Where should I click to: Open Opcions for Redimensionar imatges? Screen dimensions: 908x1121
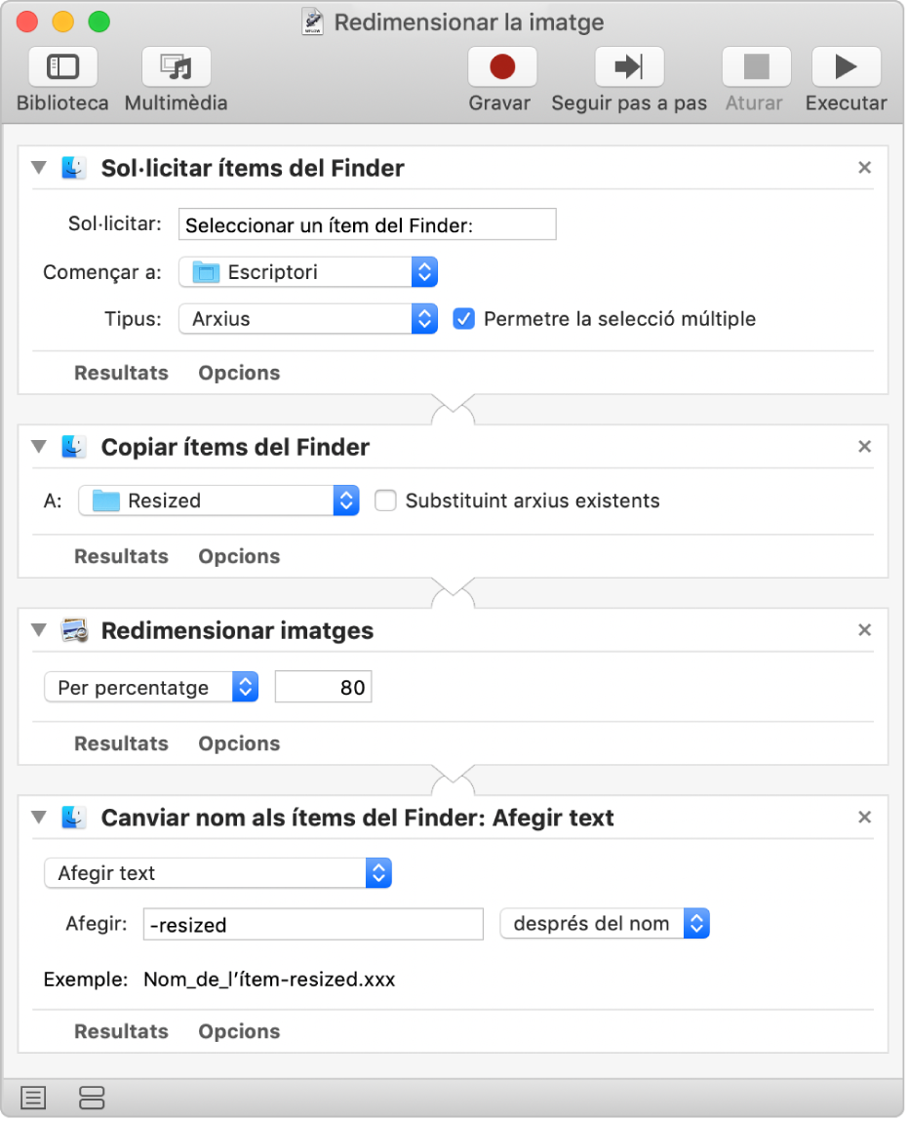coord(239,743)
